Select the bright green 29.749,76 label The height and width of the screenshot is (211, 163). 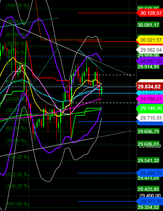tap(150, 108)
